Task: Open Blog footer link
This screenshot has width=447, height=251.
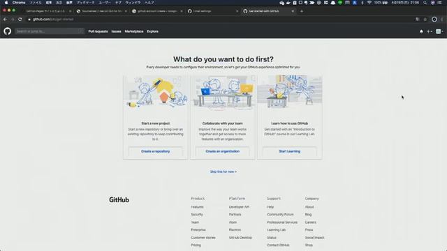Action: [308, 214]
